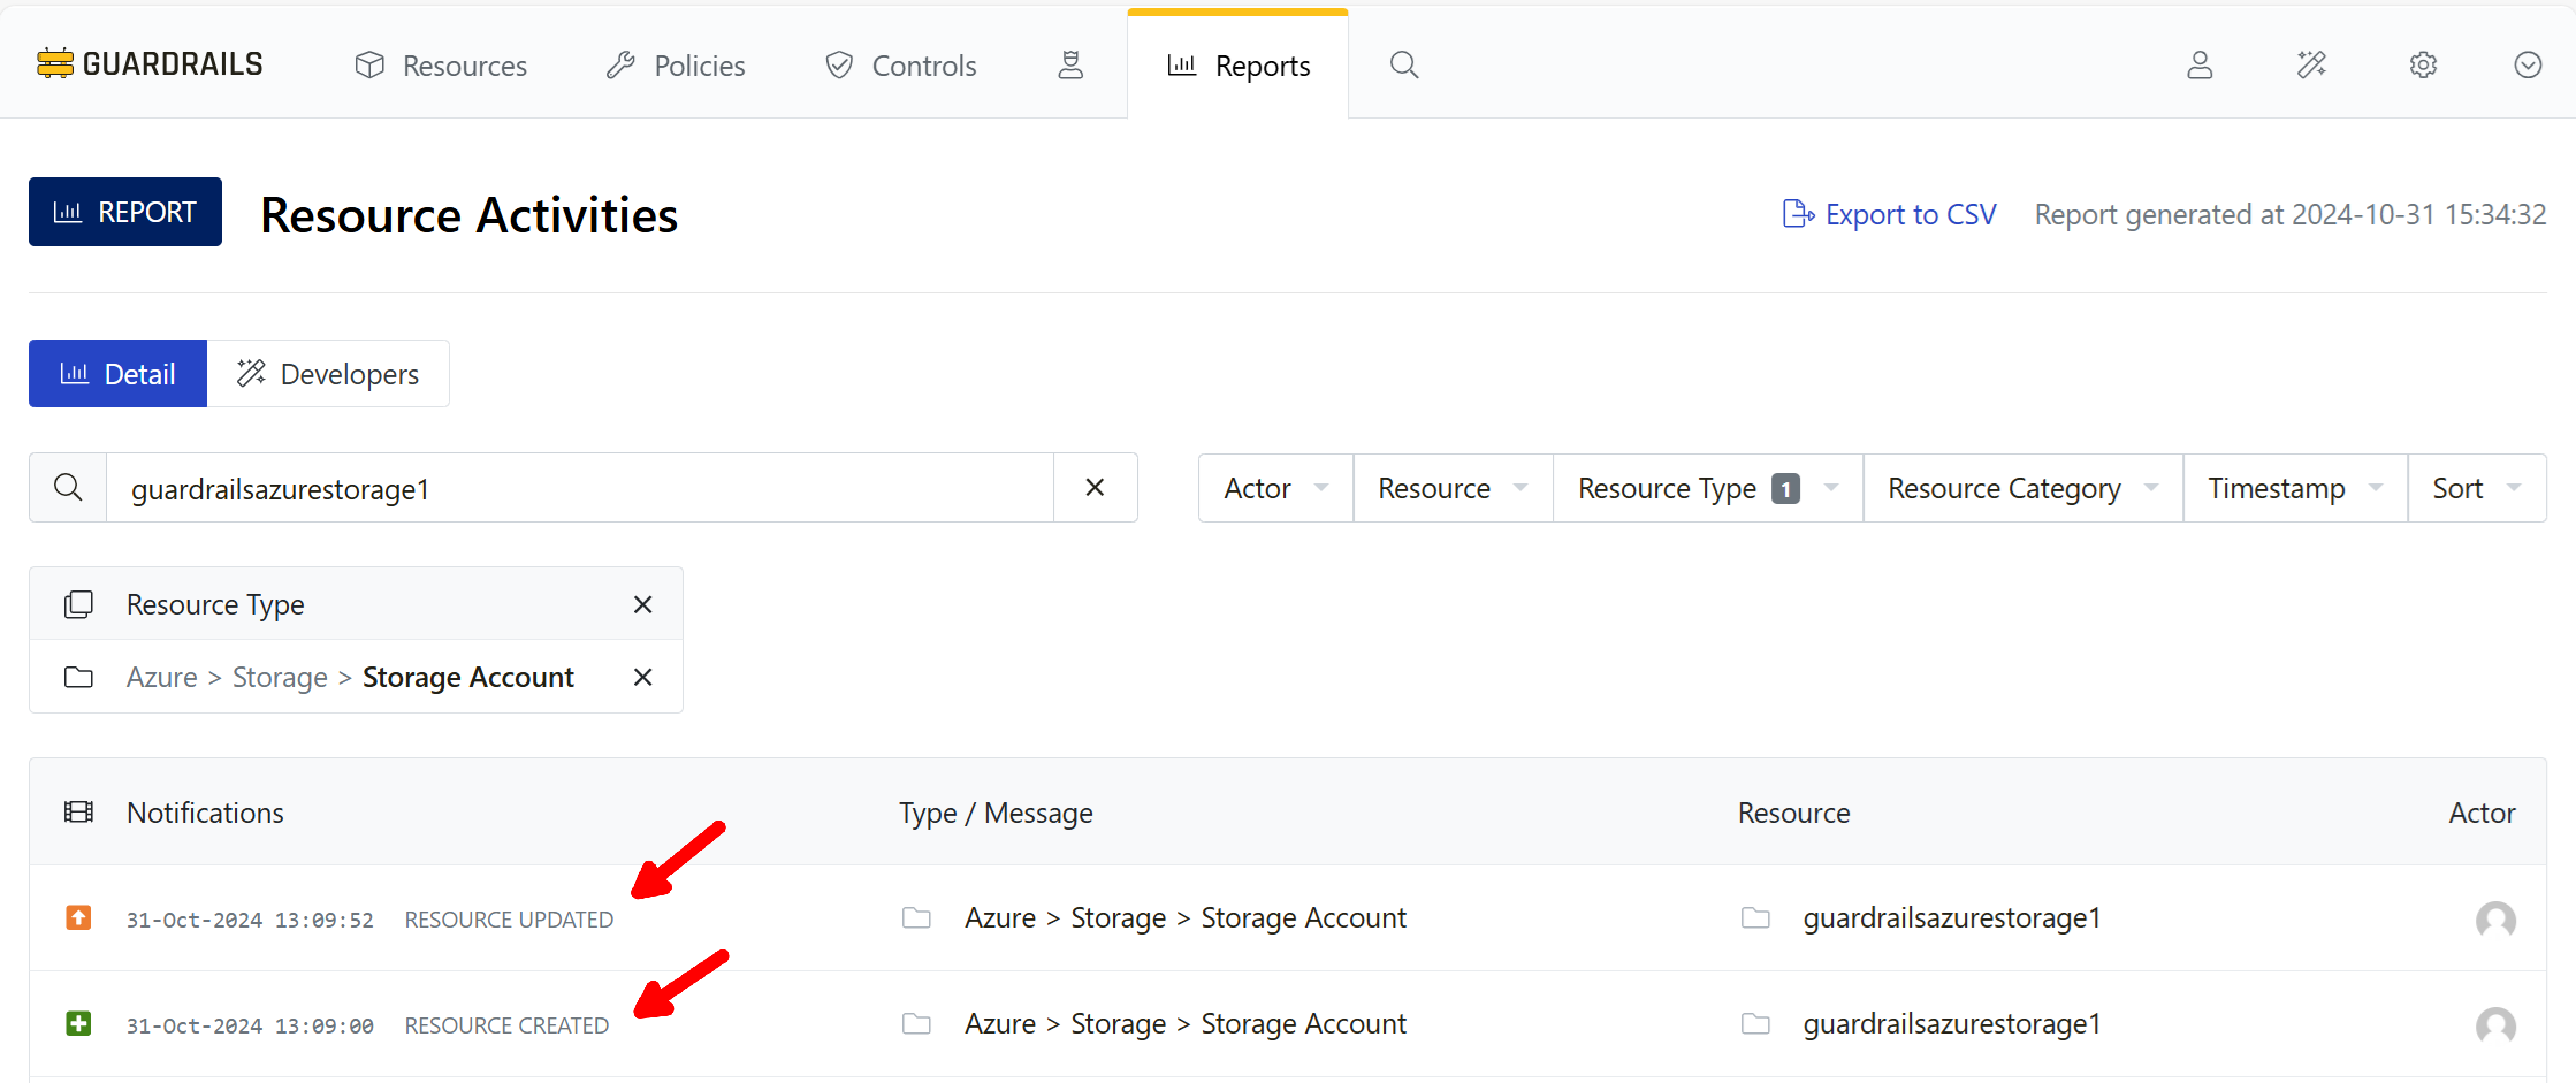The height and width of the screenshot is (1083, 2576).
Task: Click the orange Resource Updated notification icon
Action: coord(78,917)
